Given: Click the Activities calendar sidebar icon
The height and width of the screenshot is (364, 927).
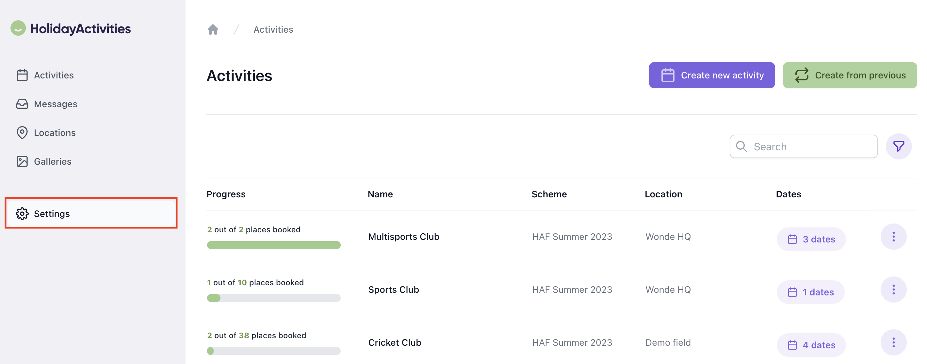Looking at the screenshot, I should click(x=22, y=75).
